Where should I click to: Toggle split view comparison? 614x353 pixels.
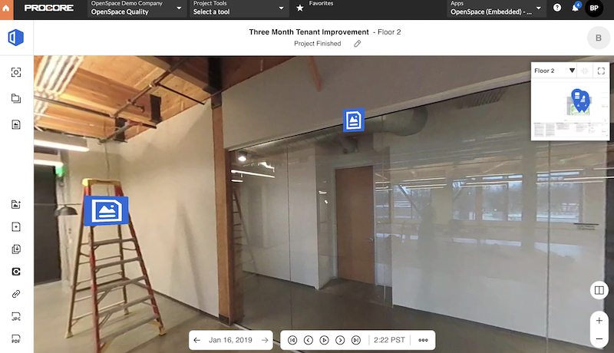(x=598, y=291)
